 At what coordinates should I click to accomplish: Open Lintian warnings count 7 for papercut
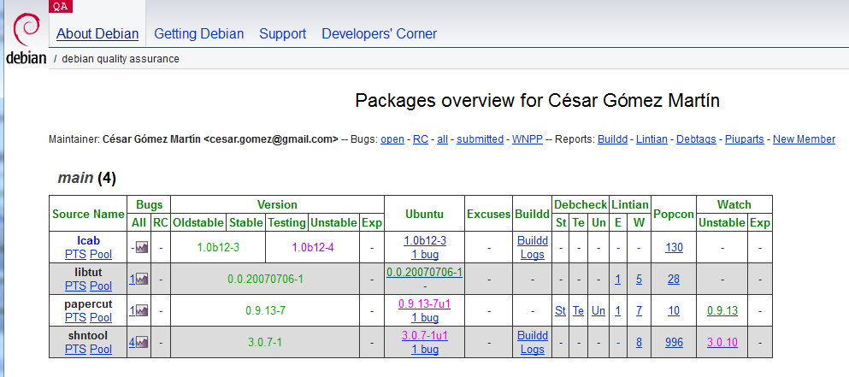point(639,310)
